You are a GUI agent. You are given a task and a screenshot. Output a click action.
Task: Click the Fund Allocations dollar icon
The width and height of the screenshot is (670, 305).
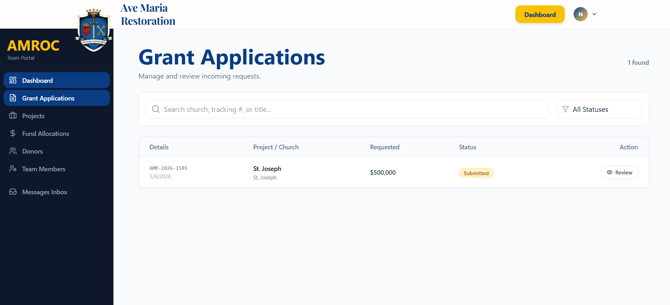coord(13,133)
